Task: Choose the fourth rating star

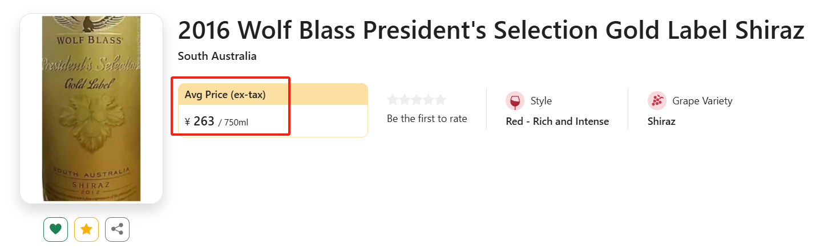Action: point(429,100)
